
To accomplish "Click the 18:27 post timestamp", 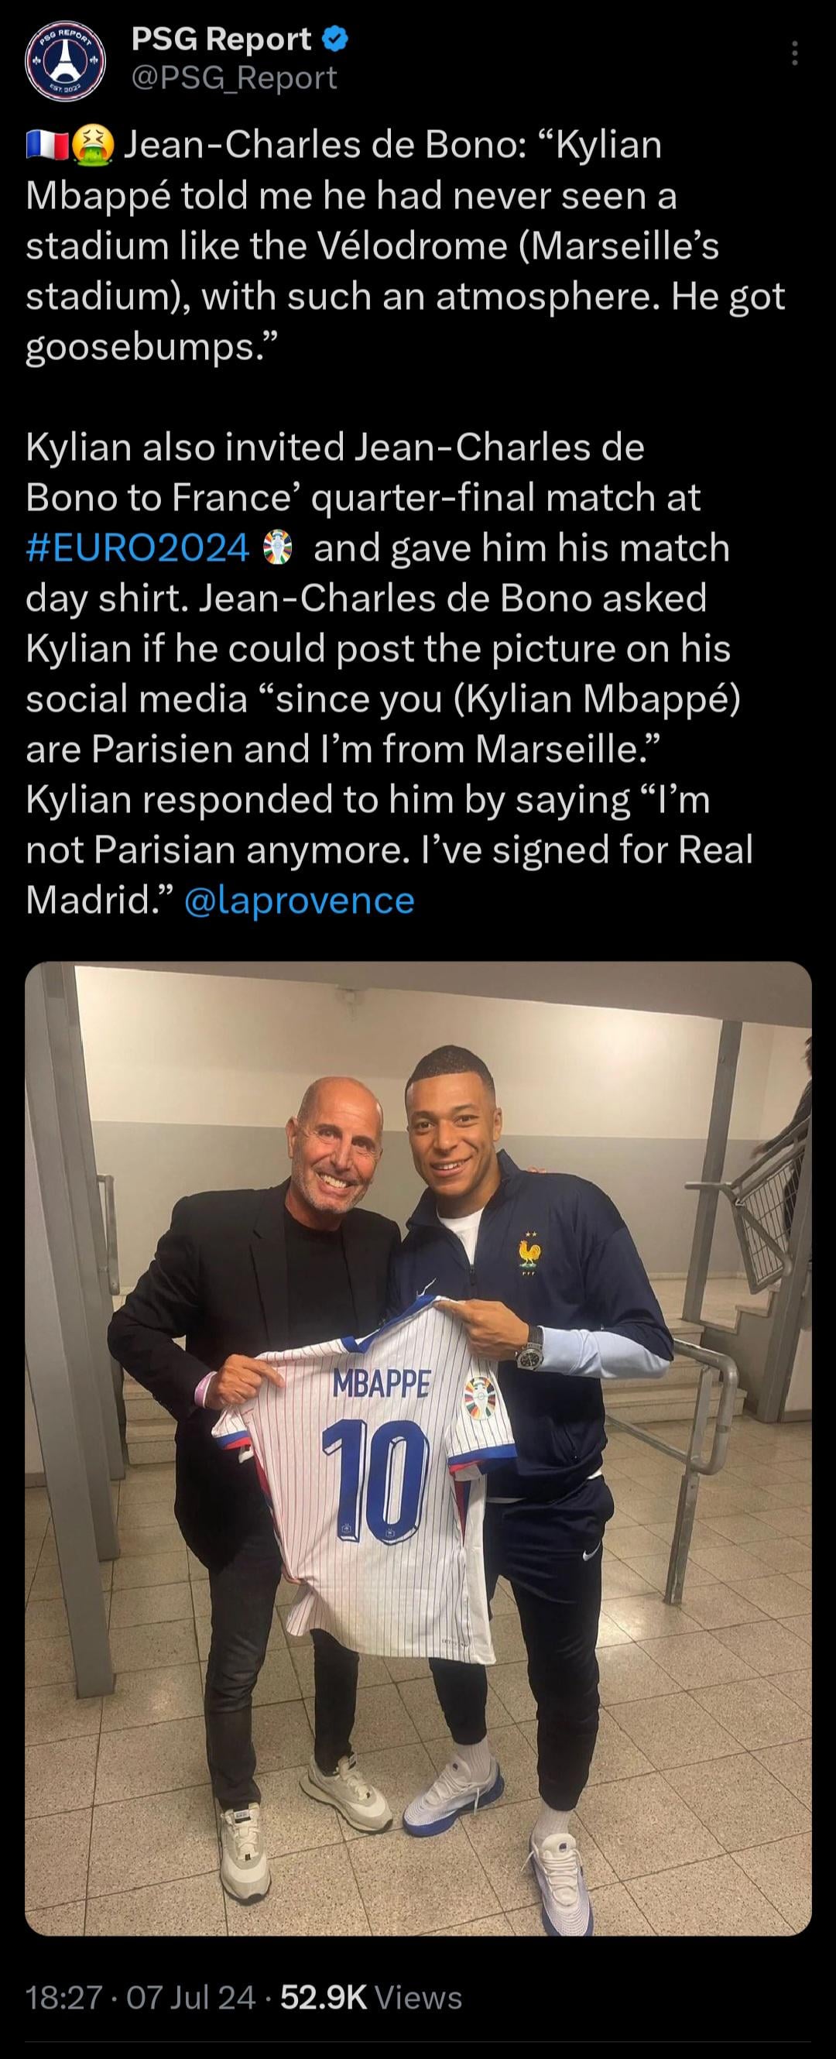I will [64, 1998].
